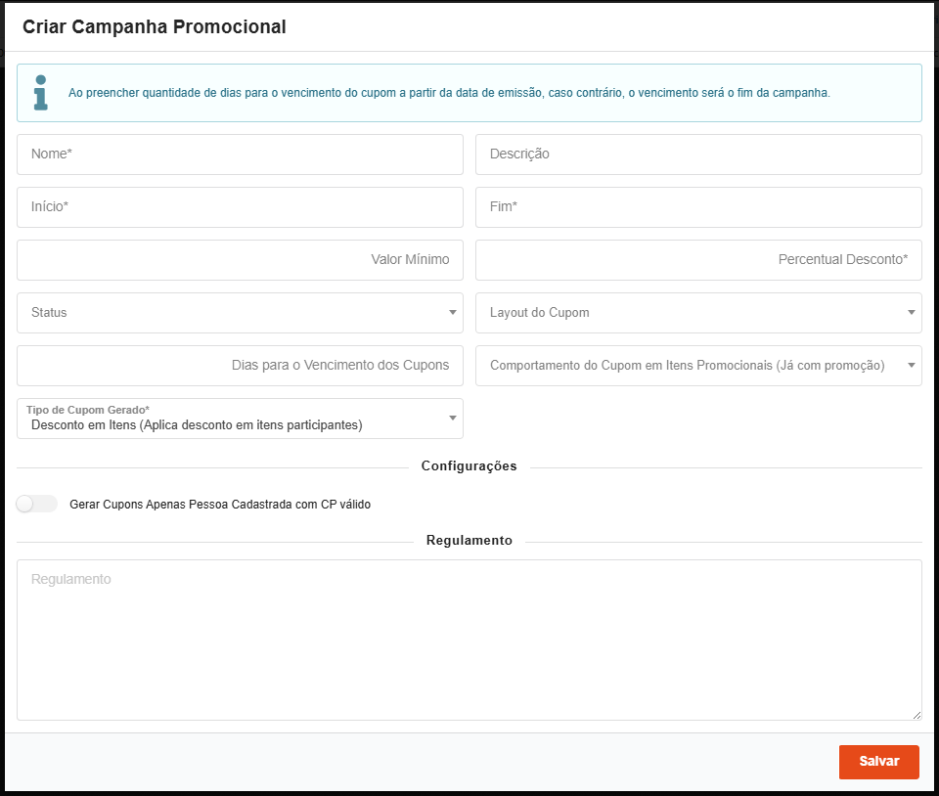Select the Início date field
Viewport: 939px width, 796px height.
(x=240, y=207)
